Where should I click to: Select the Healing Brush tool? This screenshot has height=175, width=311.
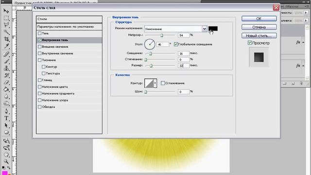pos(6,54)
